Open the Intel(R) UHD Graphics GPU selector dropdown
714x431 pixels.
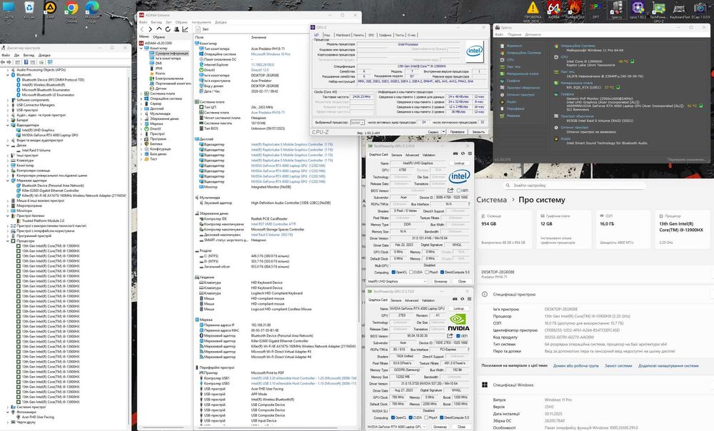point(396,281)
